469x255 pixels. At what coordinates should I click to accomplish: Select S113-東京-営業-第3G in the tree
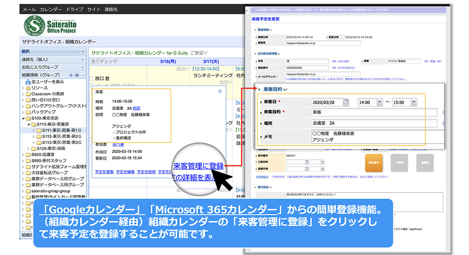[x=61, y=143]
